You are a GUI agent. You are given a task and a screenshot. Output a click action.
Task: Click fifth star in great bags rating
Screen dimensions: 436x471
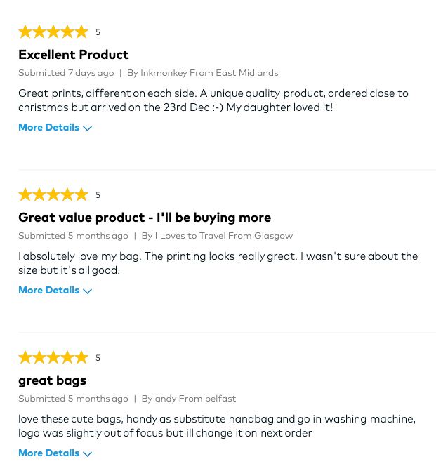click(81, 357)
